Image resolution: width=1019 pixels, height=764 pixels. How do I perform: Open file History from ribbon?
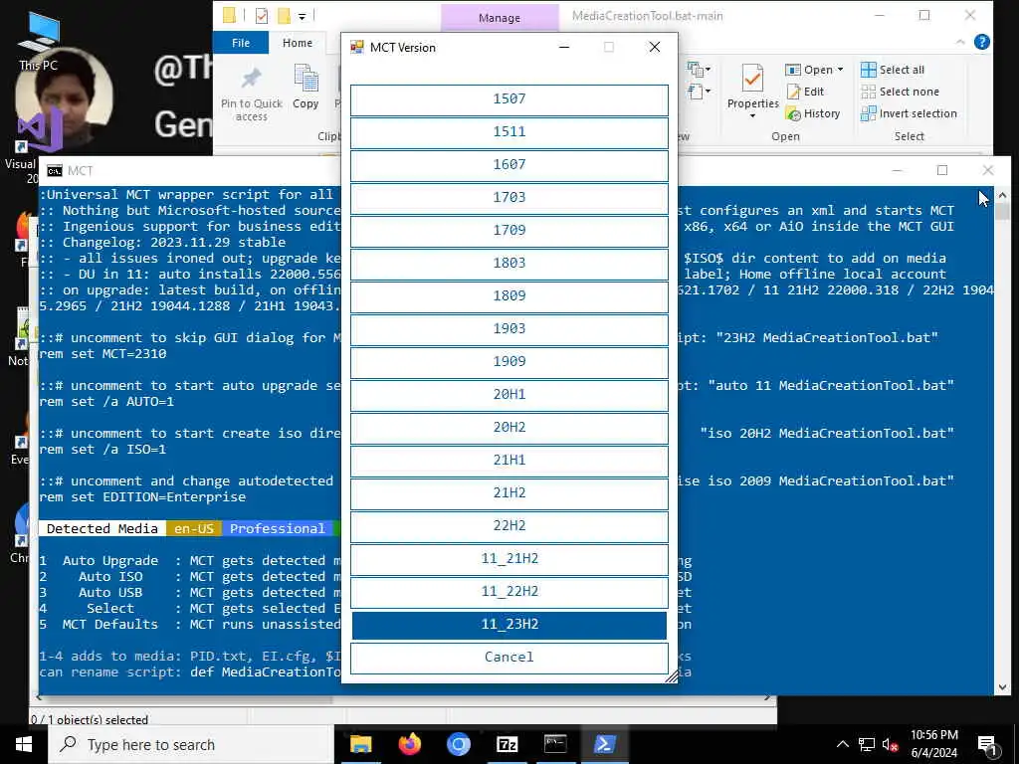click(813, 113)
